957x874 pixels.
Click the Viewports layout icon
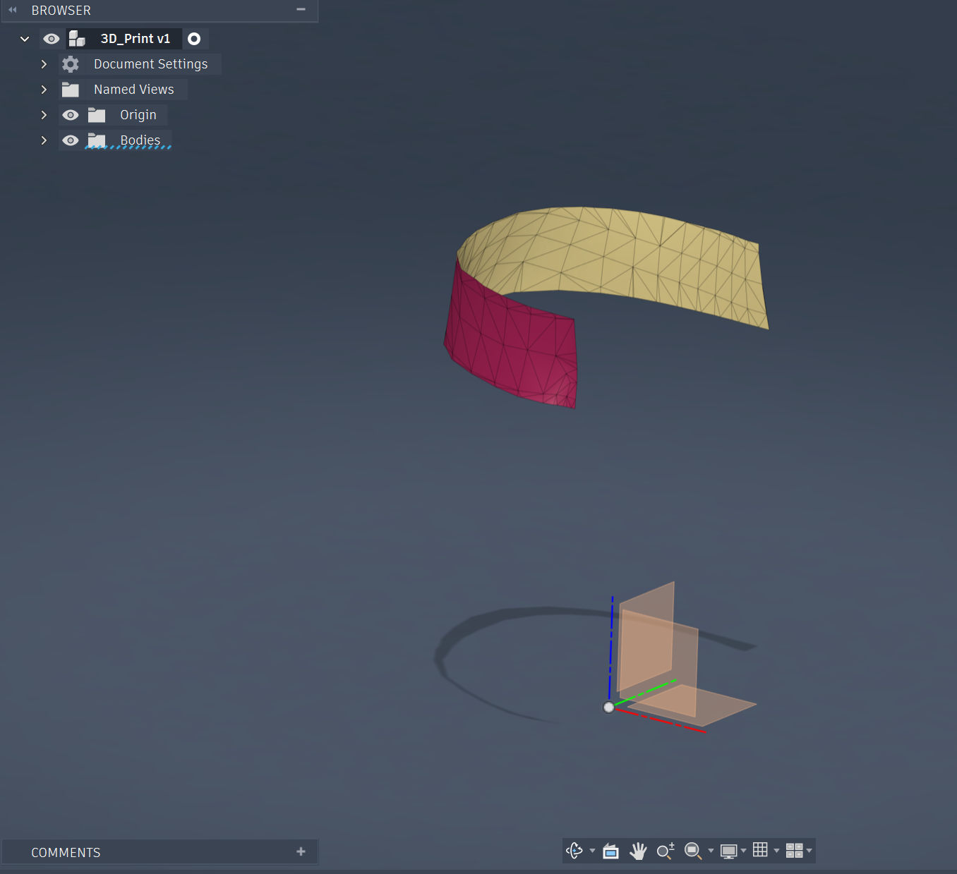(x=795, y=851)
